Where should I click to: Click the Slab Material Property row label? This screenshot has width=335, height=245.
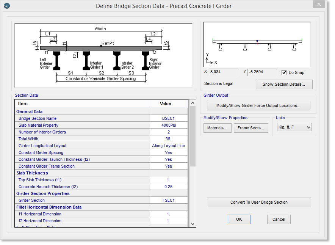(x=38, y=125)
